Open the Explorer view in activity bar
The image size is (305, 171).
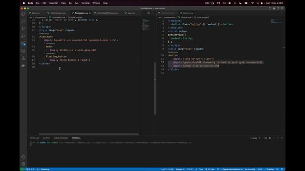pyautogui.click(x=23, y=14)
